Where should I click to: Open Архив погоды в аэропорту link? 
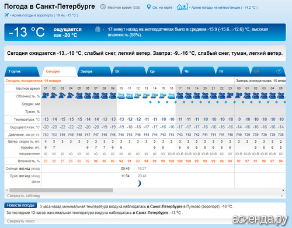click(x=45, y=15)
